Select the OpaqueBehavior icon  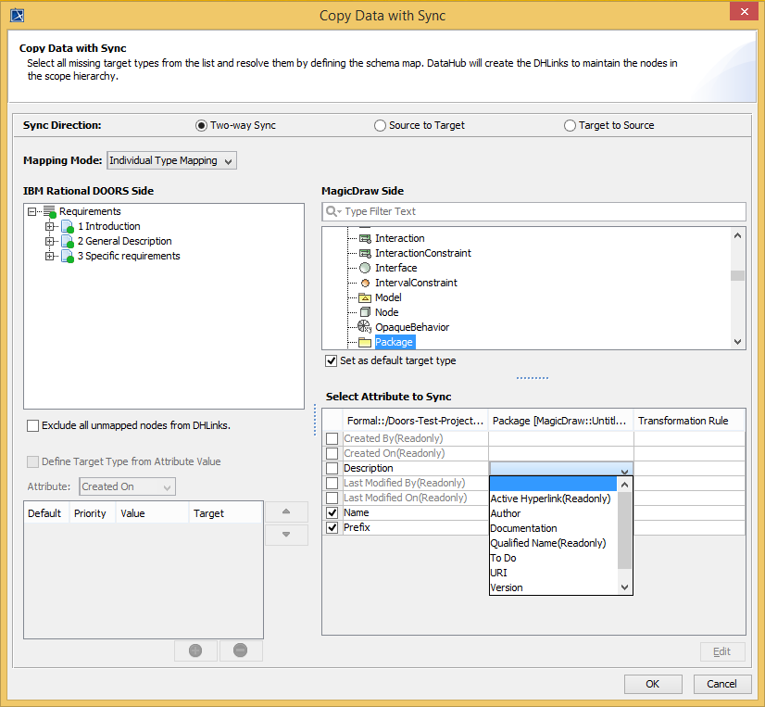[365, 327]
